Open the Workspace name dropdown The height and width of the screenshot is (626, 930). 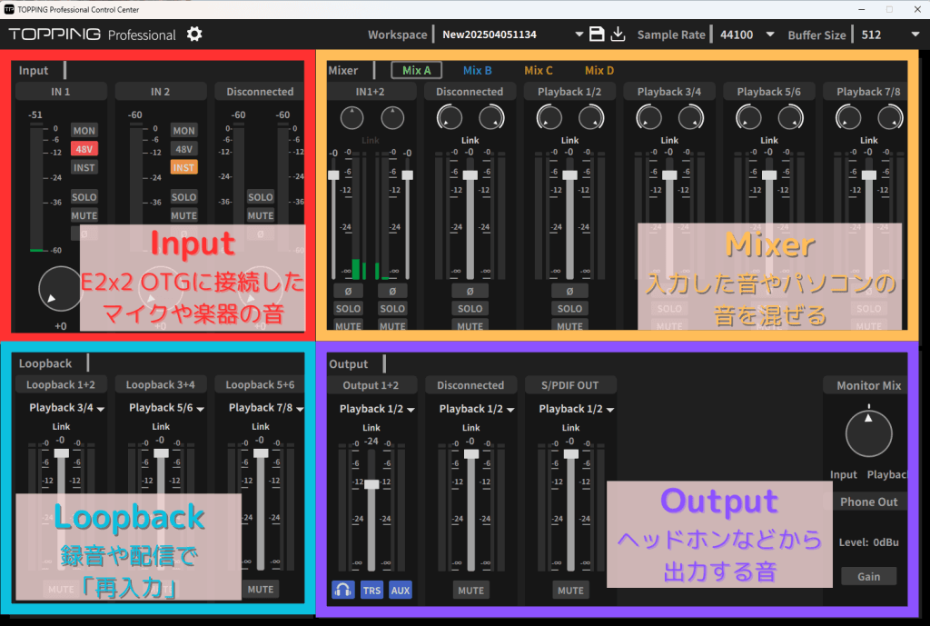[x=579, y=35]
